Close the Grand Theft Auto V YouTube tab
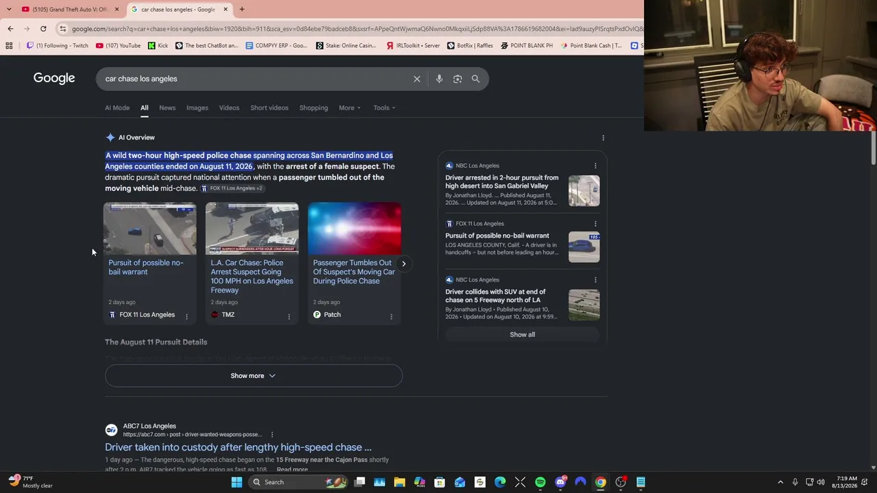 tap(116, 10)
